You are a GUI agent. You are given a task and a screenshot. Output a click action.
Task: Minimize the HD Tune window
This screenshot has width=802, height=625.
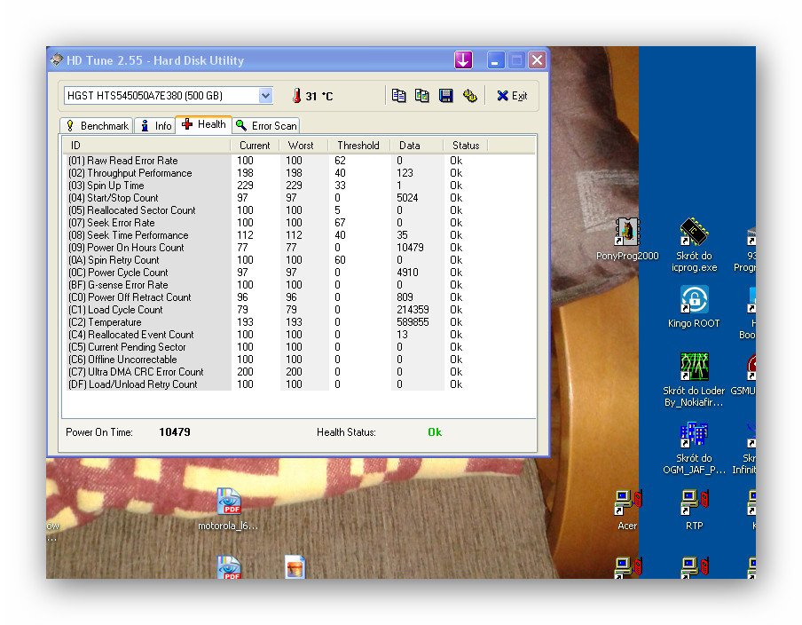coord(496,60)
